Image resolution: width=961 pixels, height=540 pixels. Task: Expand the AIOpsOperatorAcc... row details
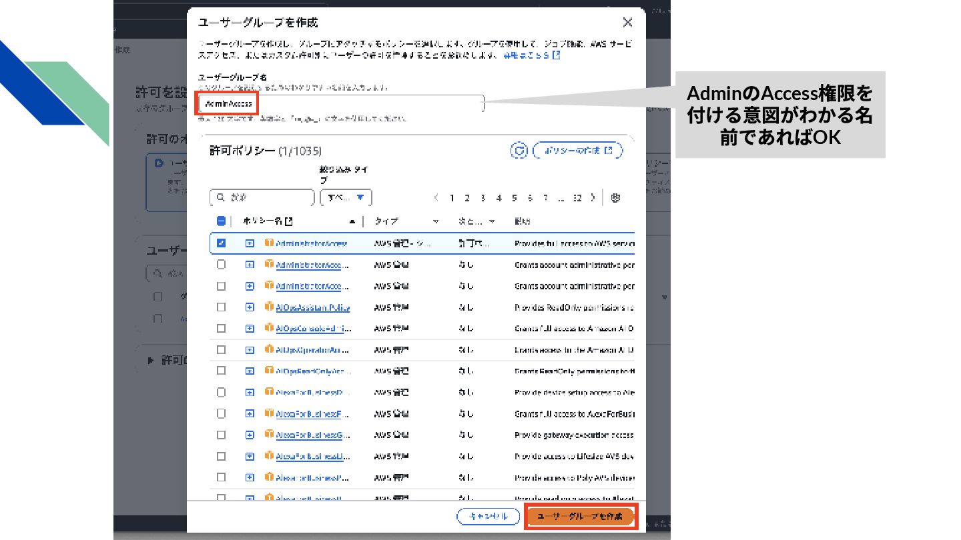click(x=250, y=350)
